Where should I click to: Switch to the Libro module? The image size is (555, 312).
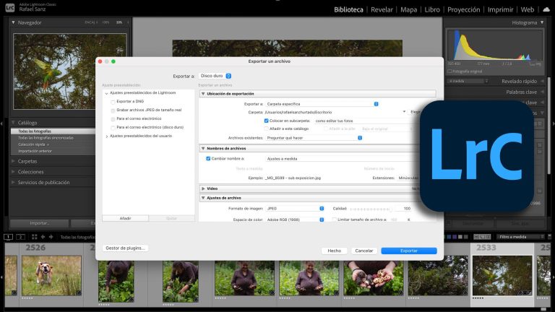(432, 10)
